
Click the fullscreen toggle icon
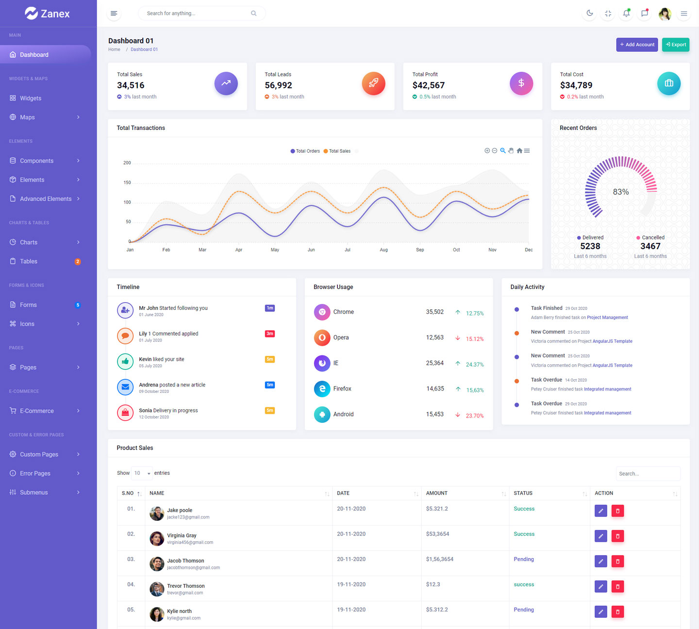[608, 14]
